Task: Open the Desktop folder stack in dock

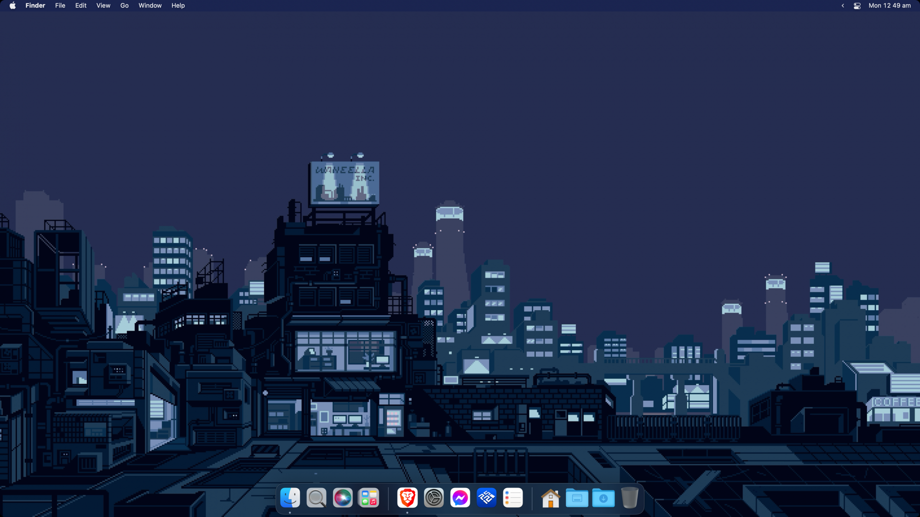Action: point(577,498)
